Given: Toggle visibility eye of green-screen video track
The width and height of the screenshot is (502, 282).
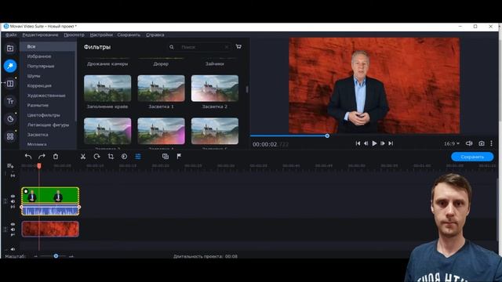Looking at the screenshot, I should point(13,197).
